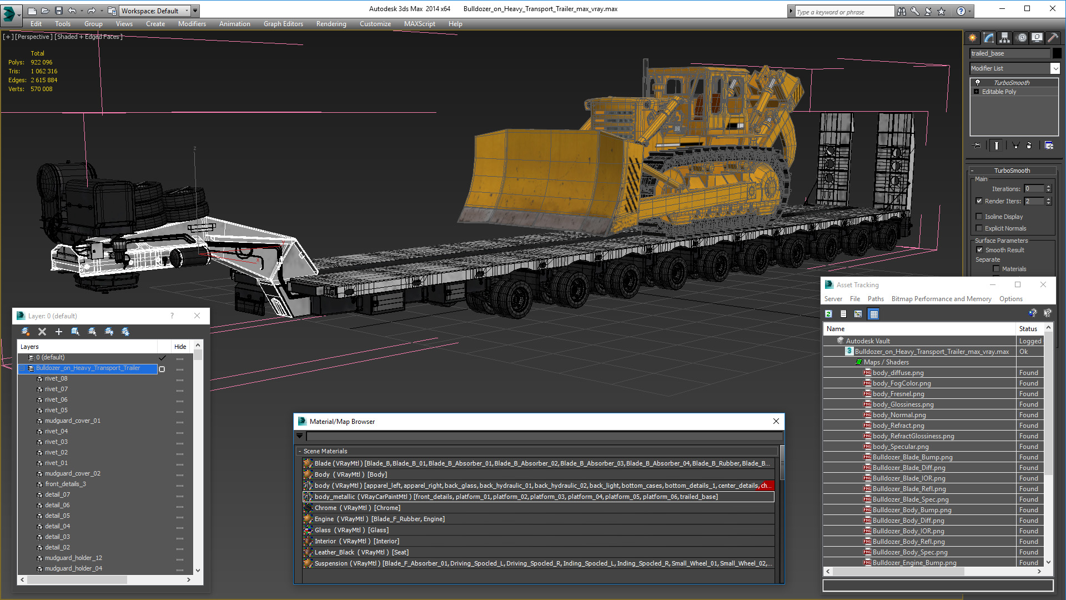This screenshot has width=1066, height=600.
Task: Click the Status column header in Asset Tracking
Action: click(x=1030, y=329)
